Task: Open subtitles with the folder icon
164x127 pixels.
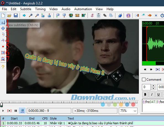Action: pos(9,15)
